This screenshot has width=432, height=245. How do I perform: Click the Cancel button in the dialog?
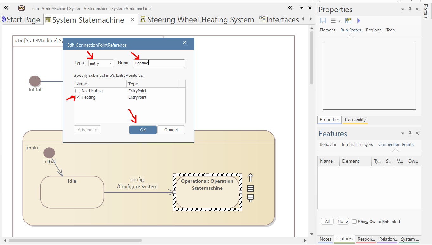171,130
